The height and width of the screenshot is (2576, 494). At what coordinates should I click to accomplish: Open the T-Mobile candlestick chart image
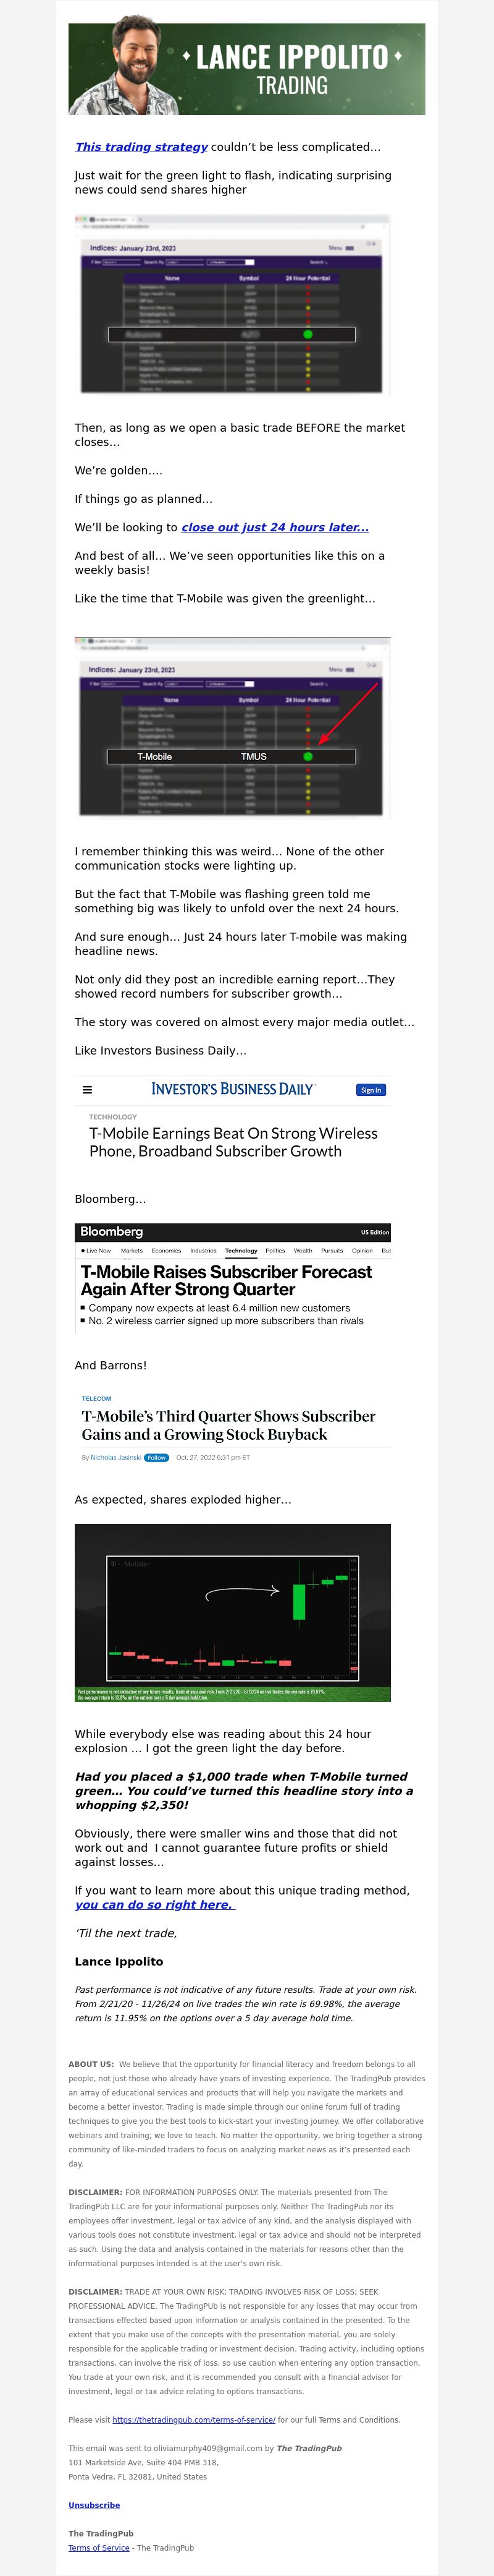point(233,1613)
